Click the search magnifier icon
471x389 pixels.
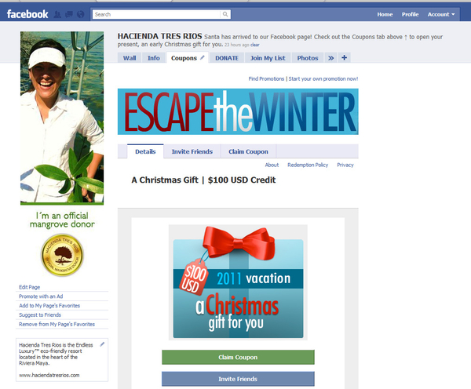pos(225,14)
